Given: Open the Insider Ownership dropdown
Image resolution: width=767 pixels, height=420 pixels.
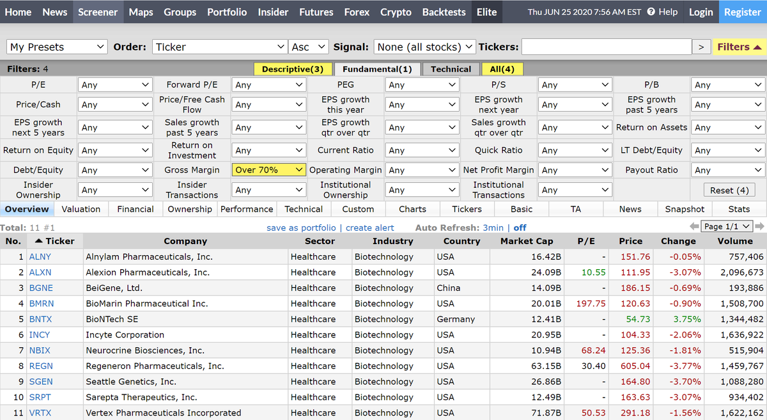Looking at the screenshot, I should pyautogui.click(x=115, y=190).
